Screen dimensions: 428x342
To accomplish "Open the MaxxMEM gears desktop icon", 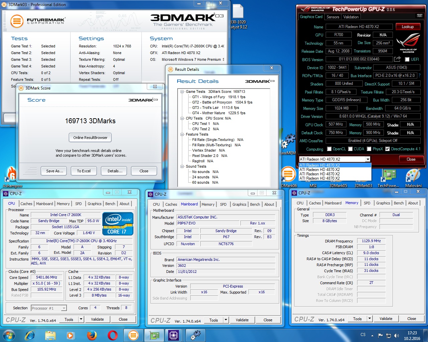I will [x=288, y=144].
